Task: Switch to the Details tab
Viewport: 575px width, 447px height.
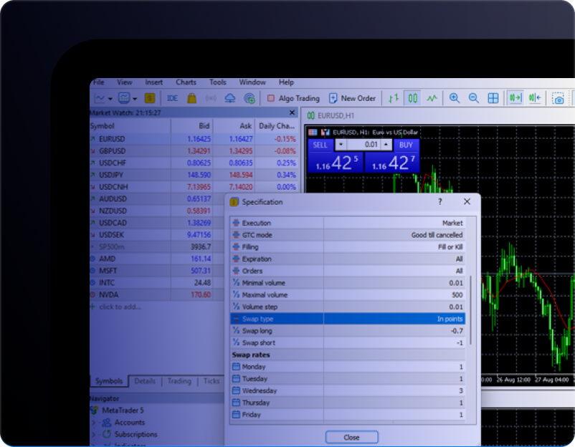Action: [145, 381]
